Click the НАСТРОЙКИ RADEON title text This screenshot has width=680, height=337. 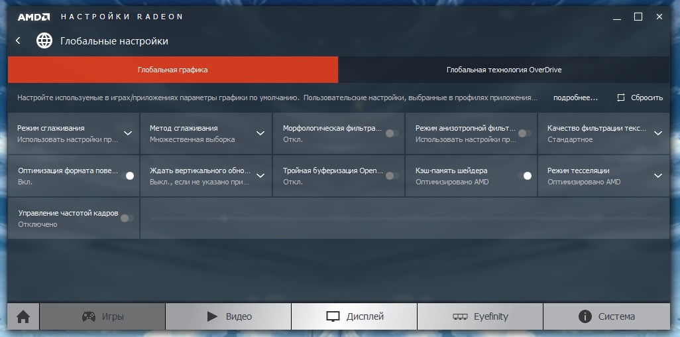tap(122, 17)
